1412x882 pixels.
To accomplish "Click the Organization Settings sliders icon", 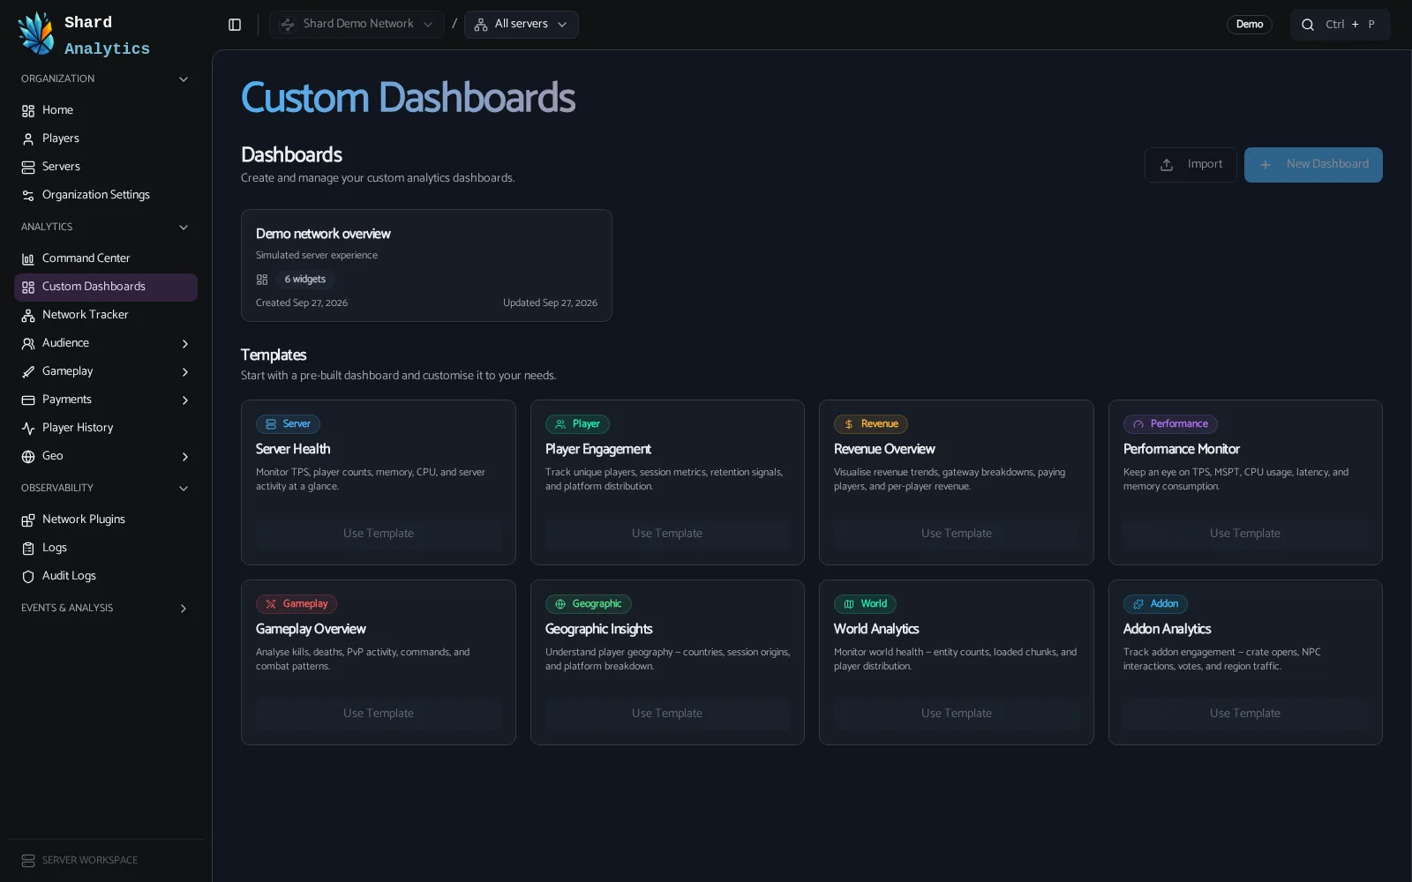I will 28,195.
